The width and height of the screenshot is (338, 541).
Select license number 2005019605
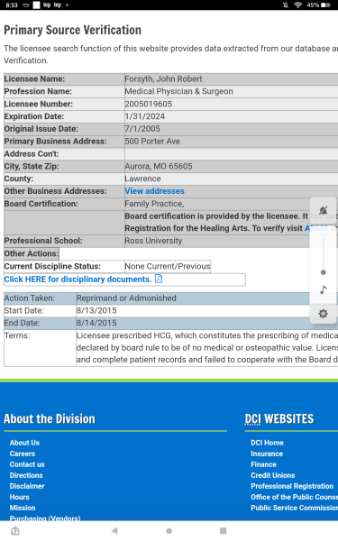coord(149,104)
